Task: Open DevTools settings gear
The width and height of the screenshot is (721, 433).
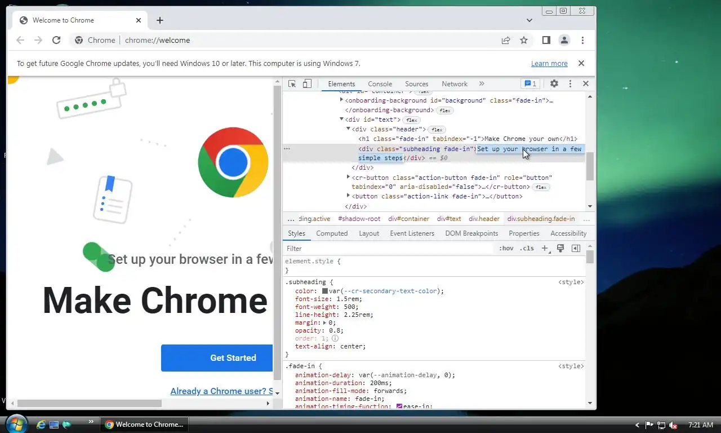Action: (554, 83)
